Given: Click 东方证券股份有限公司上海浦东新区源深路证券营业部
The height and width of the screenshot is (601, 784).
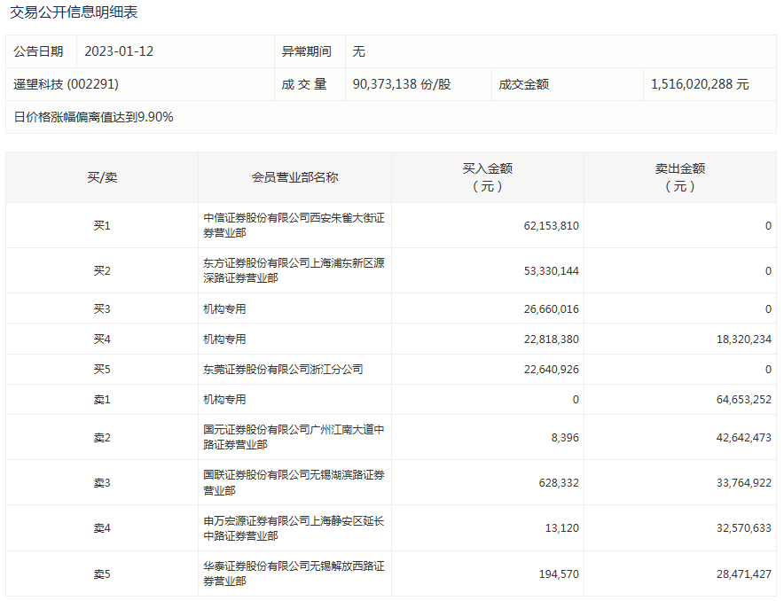Looking at the screenshot, I should [294, 270].
